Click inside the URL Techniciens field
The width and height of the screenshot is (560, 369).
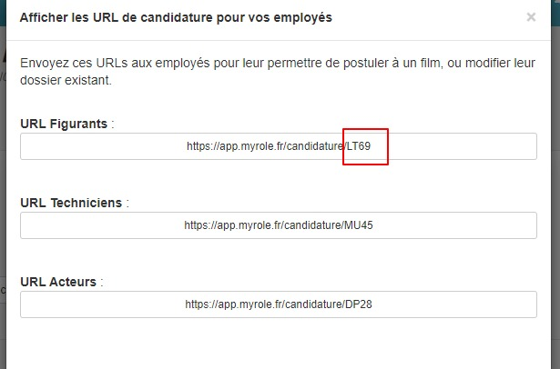(279, 225)
